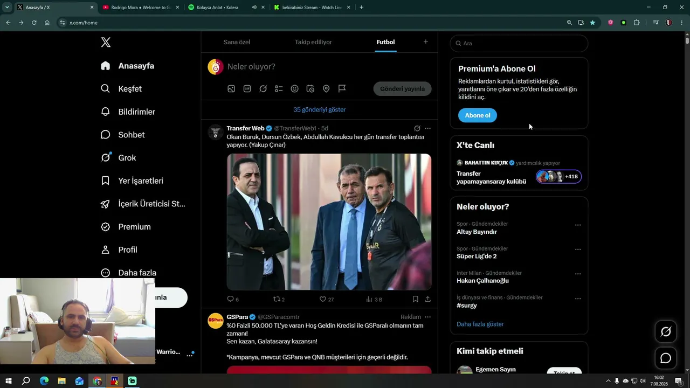The height and width of the screenshot is (388, 690).
Task: Open the Windows Start menu
Action: tap(8, 381)
